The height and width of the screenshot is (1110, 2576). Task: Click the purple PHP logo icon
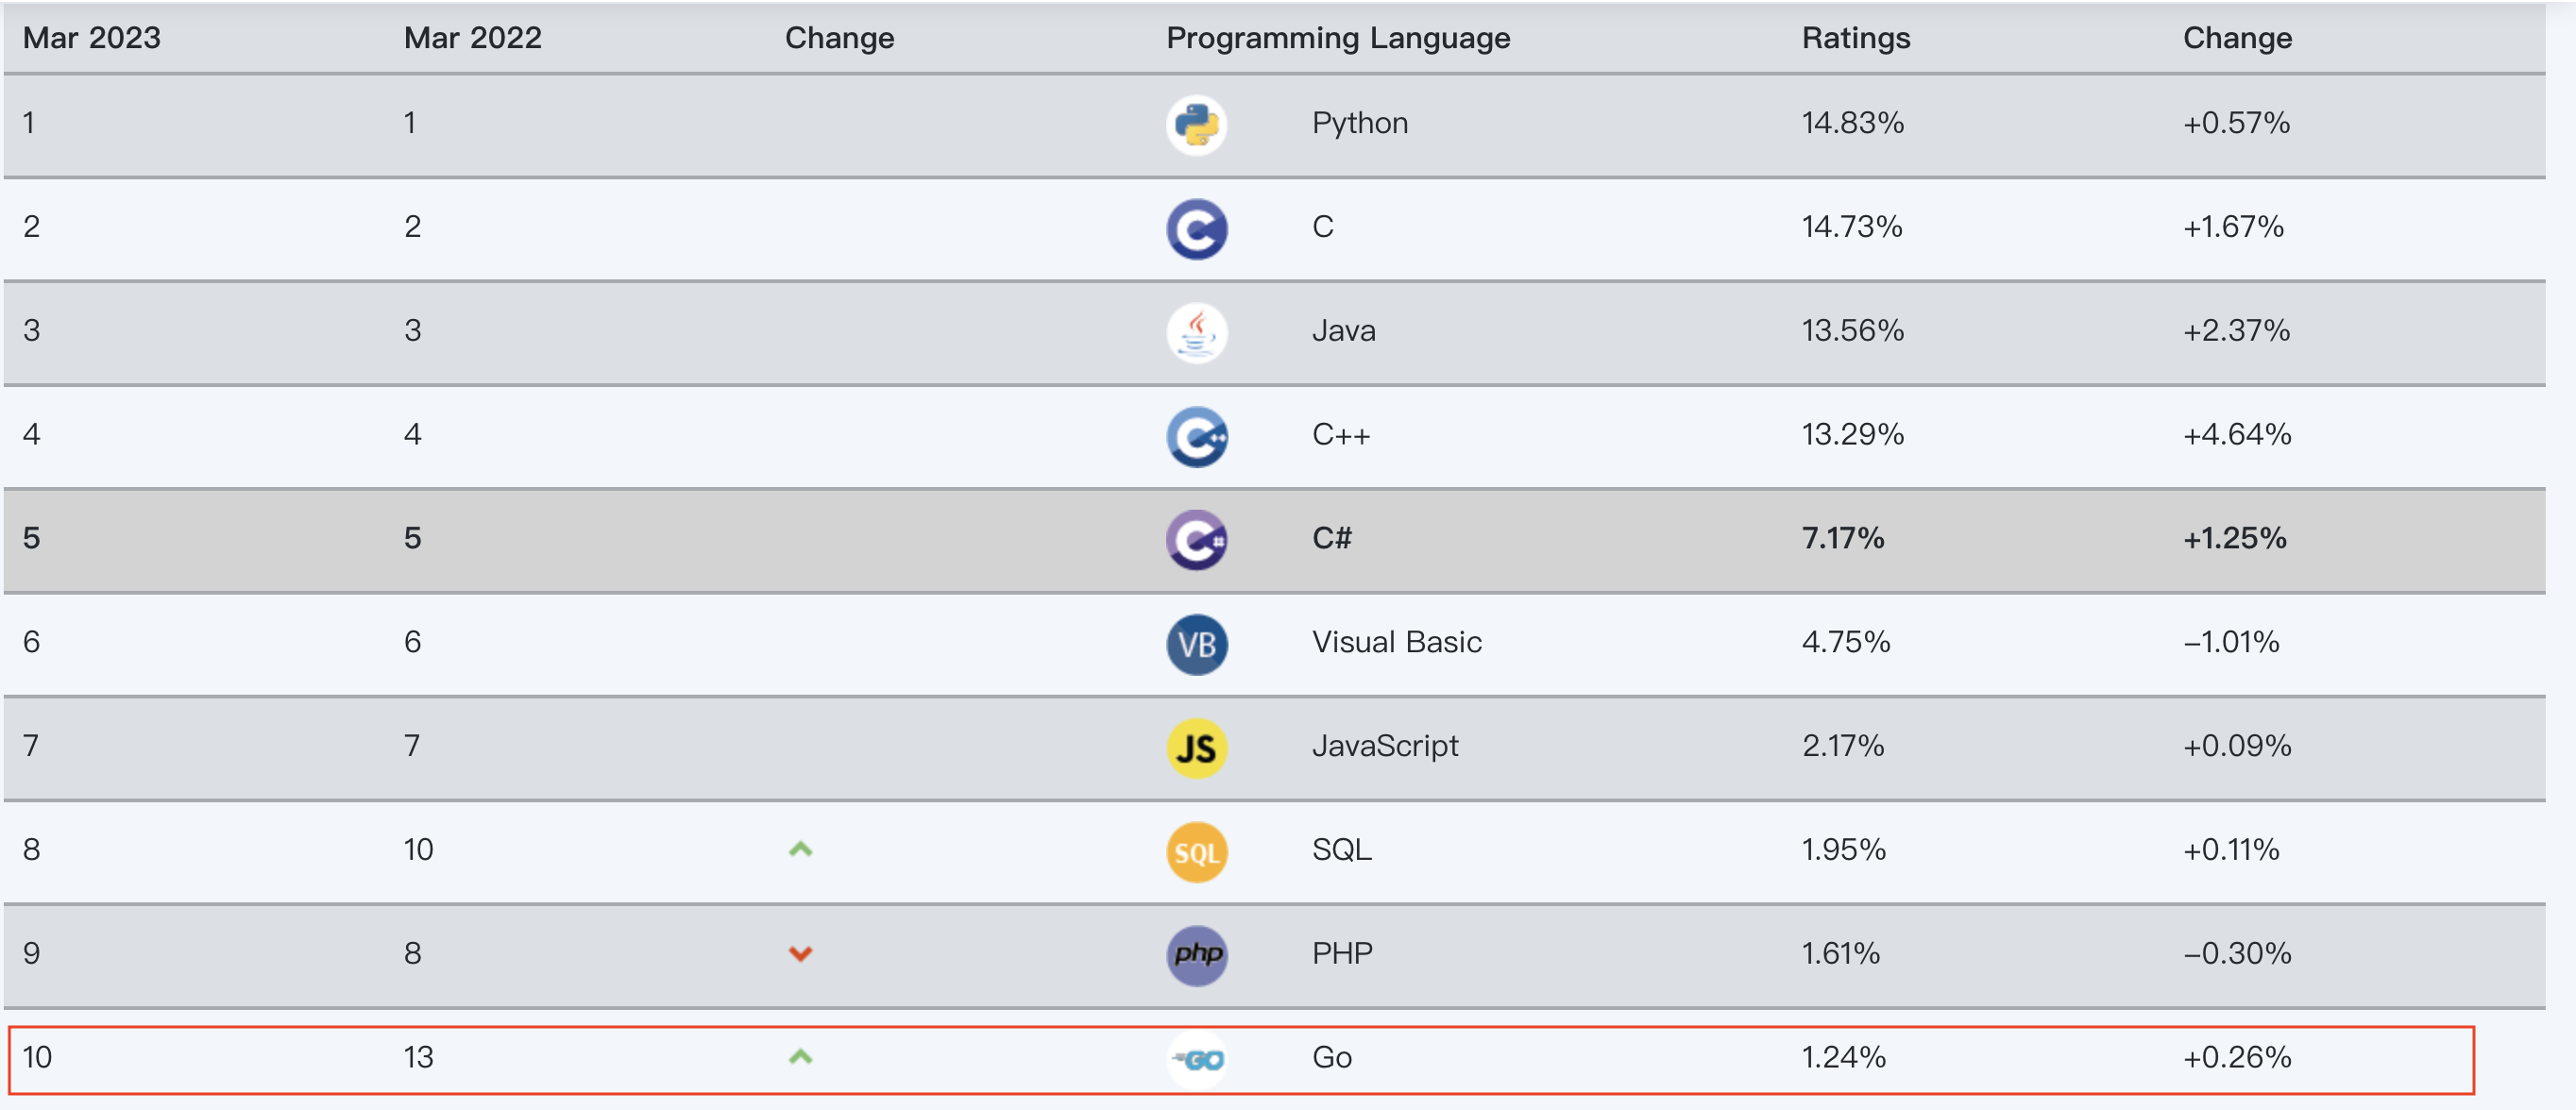[1196, 955]
